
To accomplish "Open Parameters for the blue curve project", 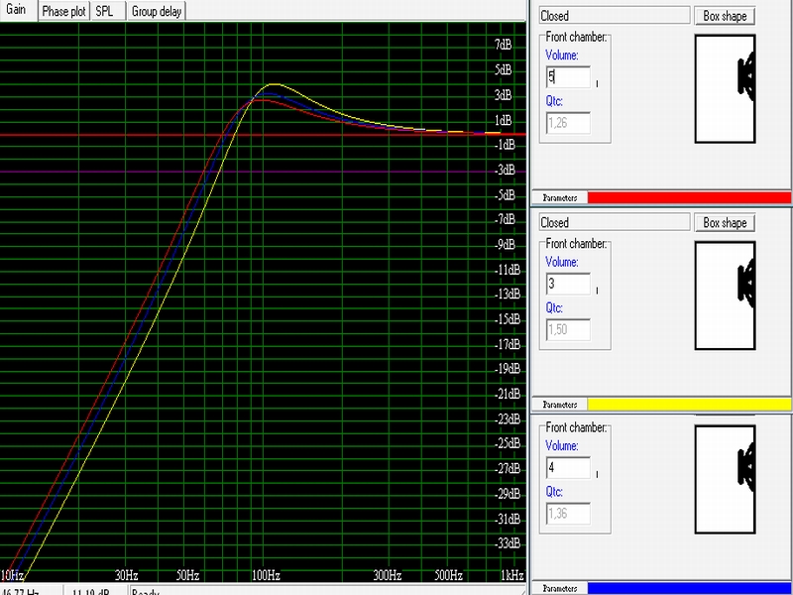I will (560, 588).
